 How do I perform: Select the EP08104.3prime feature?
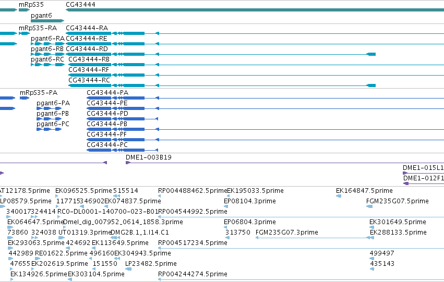226,206
